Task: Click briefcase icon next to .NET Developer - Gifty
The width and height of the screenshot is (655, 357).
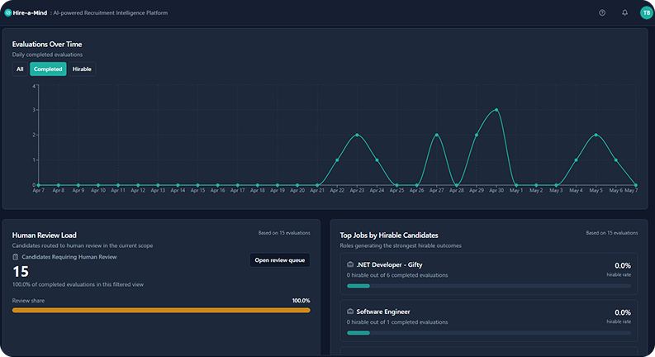Action: coord(350,264)
